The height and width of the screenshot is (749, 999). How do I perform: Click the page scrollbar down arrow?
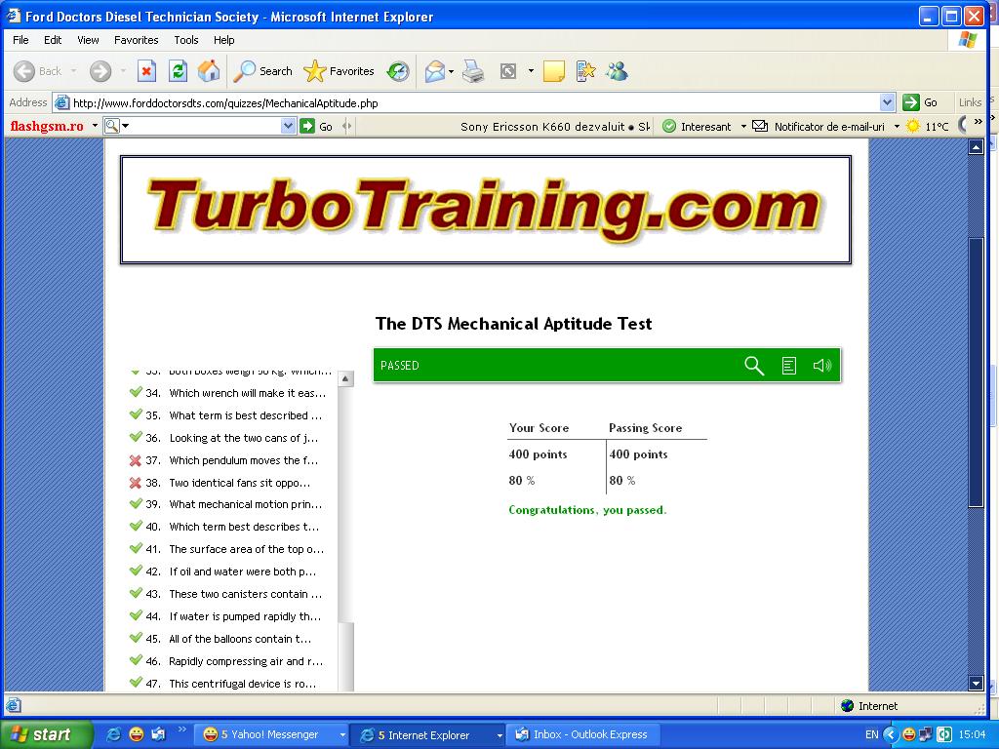[x=976, y=684]
